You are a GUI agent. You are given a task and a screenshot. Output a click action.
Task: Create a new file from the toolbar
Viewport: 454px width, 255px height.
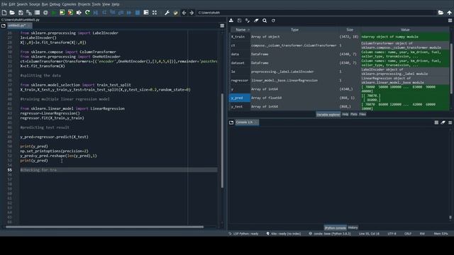click(x=4, y=13)
